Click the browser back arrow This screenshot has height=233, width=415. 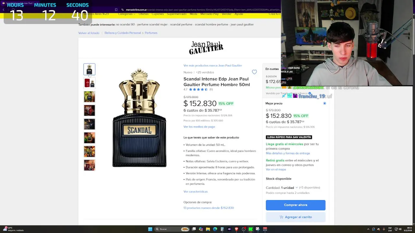3,10
